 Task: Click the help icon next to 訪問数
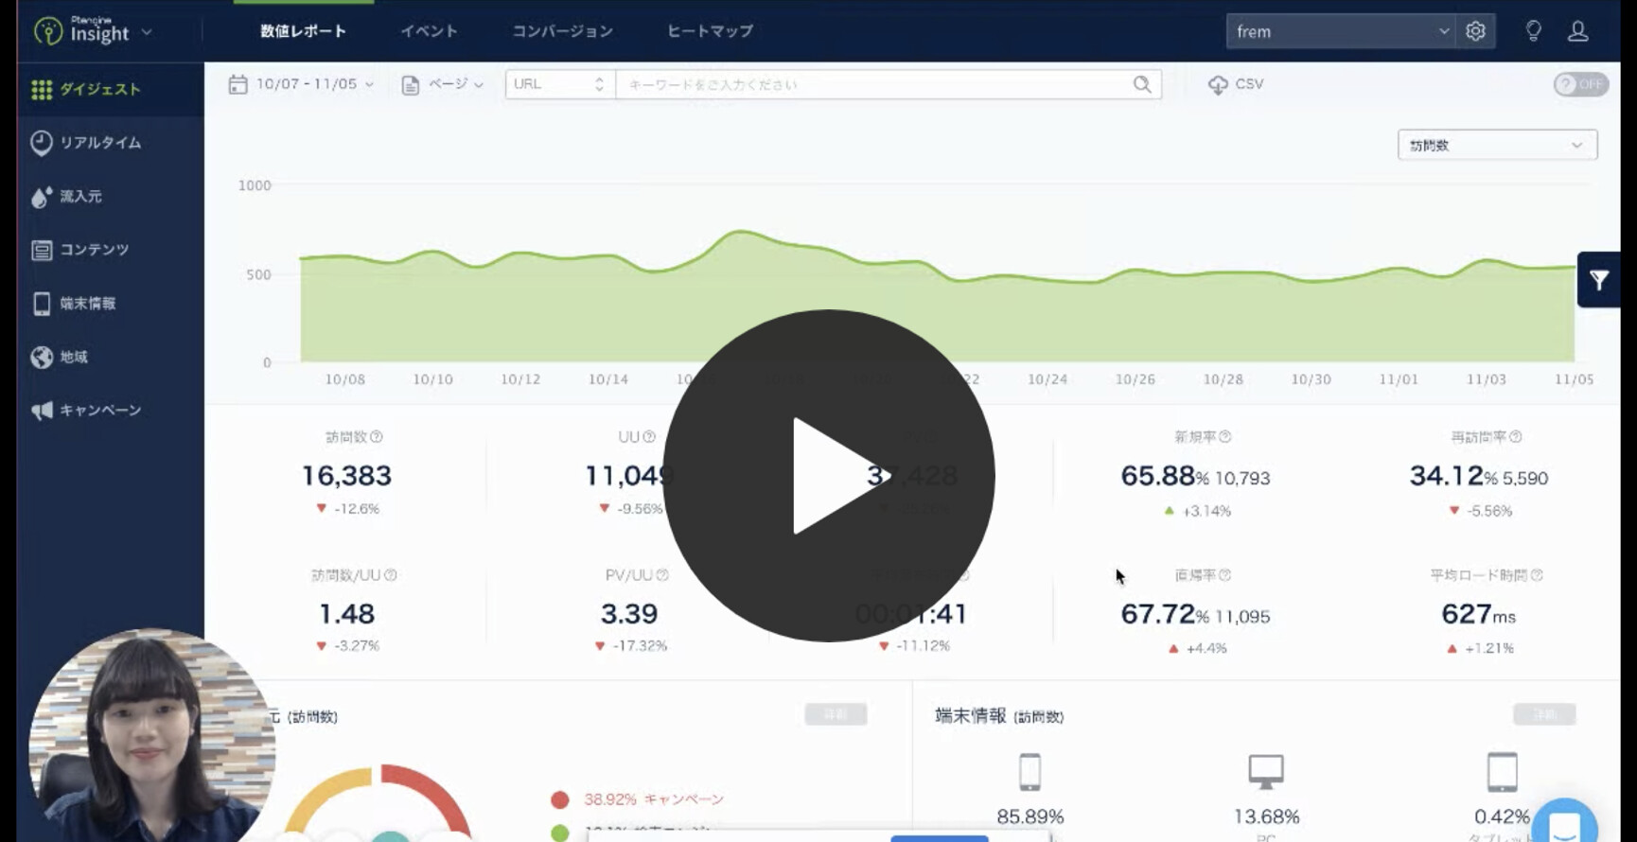tap(377, 437)
